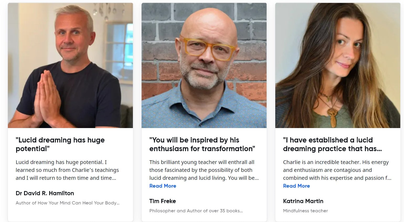Screen dimensions: 404x222
Task: Click David Hamilton's testimonial body text
Action: click(x=67, y=170)
